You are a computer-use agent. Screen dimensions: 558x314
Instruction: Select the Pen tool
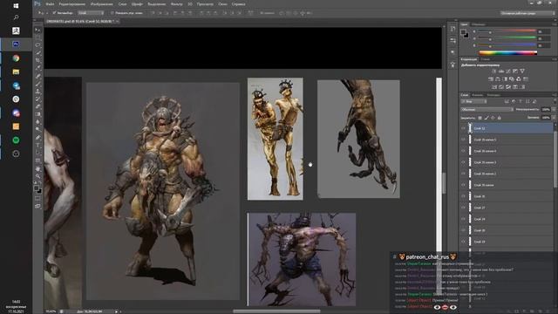click(37, 138)
